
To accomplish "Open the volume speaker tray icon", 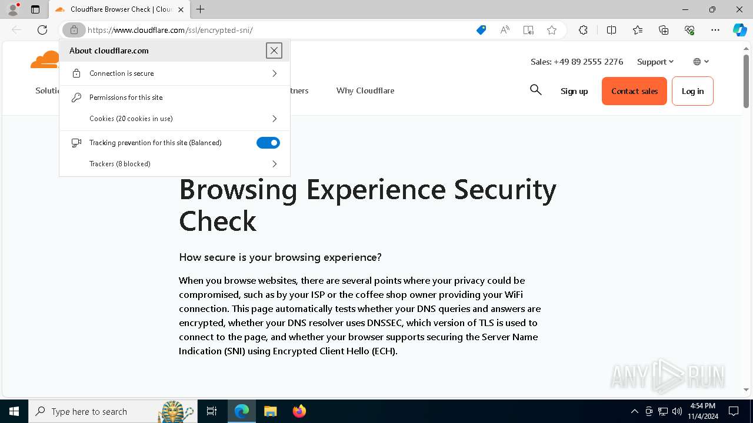I will click(677, 411).
